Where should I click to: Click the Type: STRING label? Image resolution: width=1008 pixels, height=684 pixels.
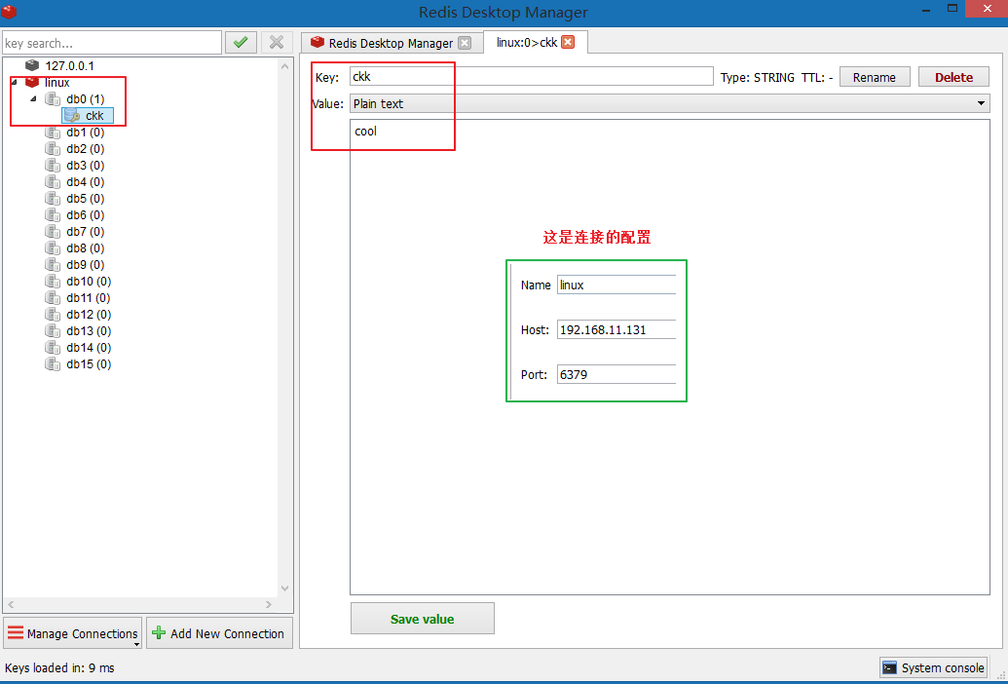point(758,77)
